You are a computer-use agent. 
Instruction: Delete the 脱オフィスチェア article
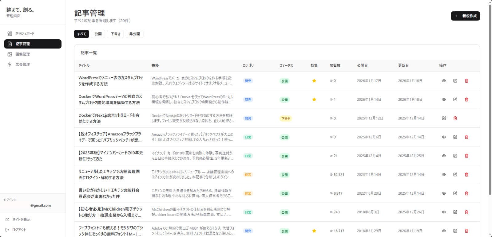[x=466, y=137]
